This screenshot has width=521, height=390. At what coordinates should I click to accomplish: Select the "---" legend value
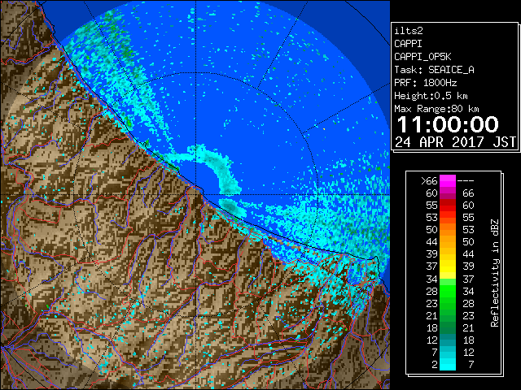466,181
